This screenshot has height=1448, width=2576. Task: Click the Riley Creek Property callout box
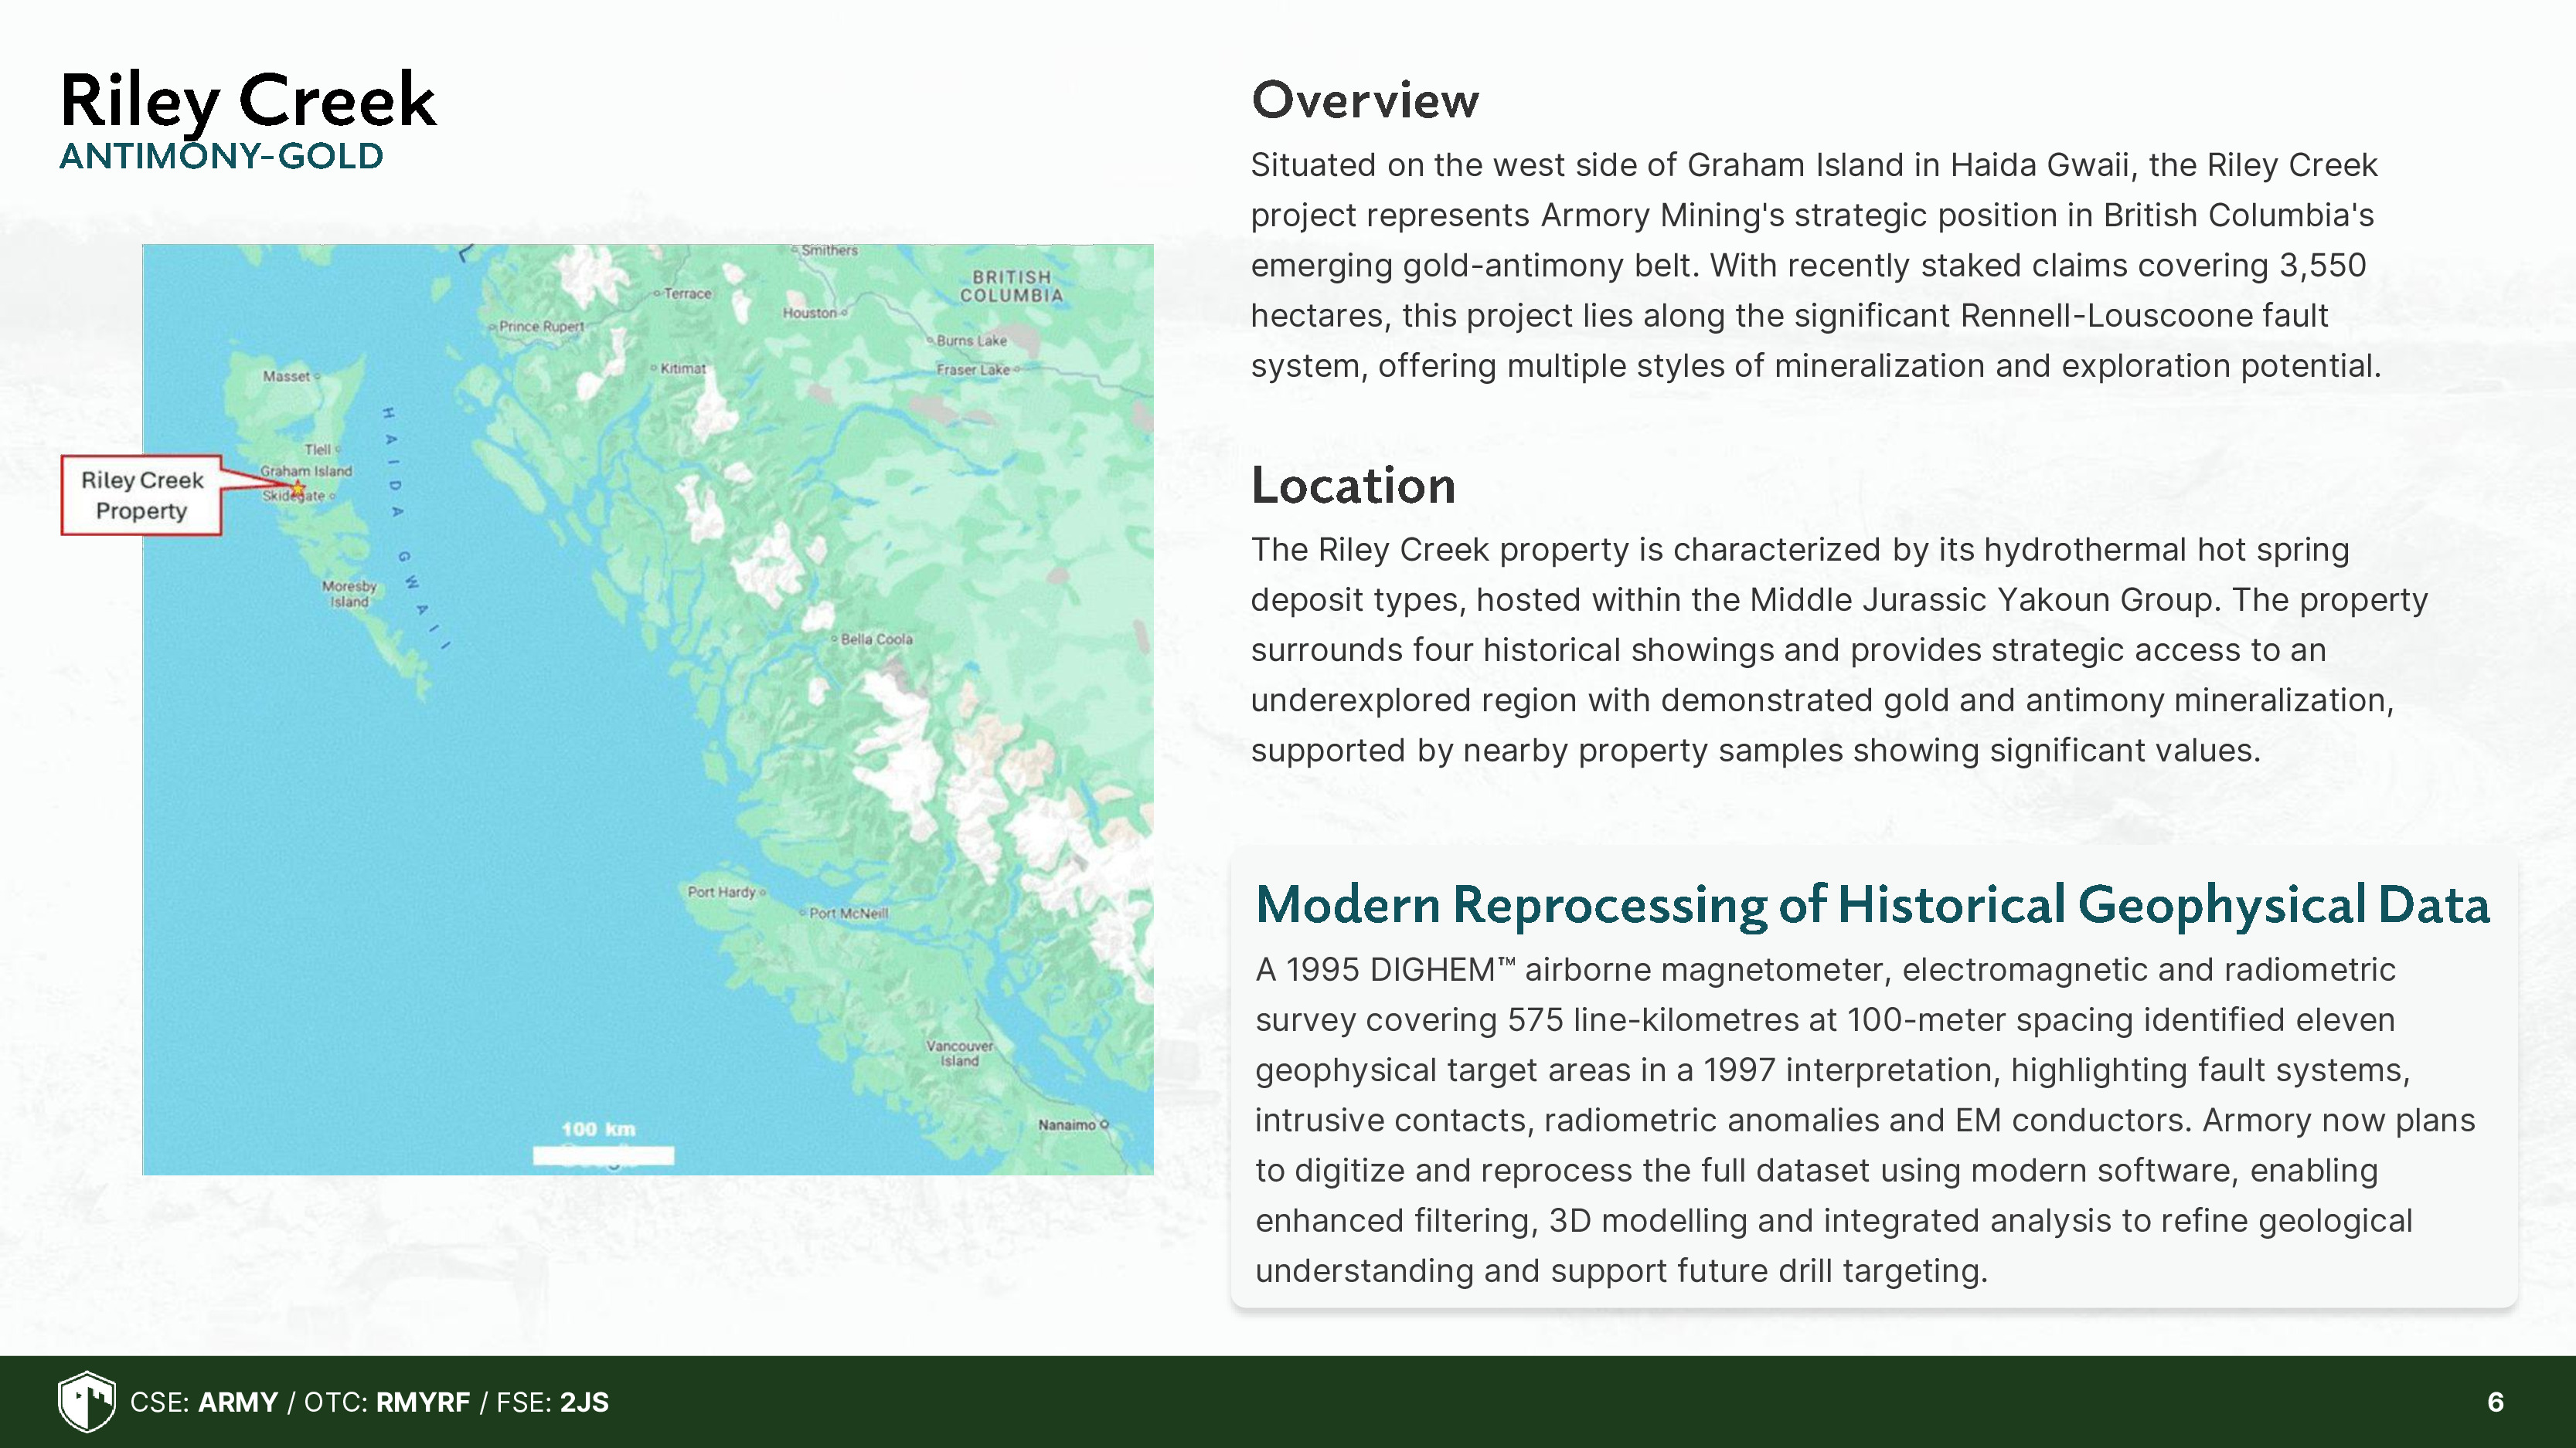pyautogui.click(x=141, y=496)
